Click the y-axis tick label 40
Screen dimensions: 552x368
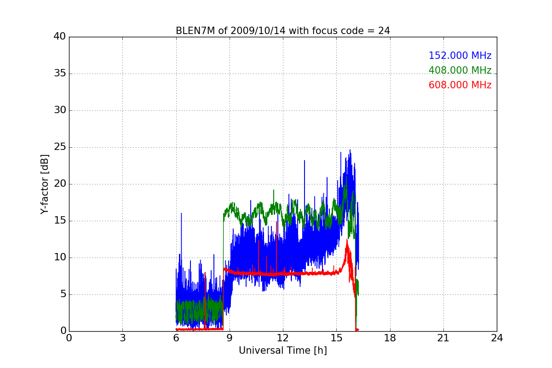60,37
